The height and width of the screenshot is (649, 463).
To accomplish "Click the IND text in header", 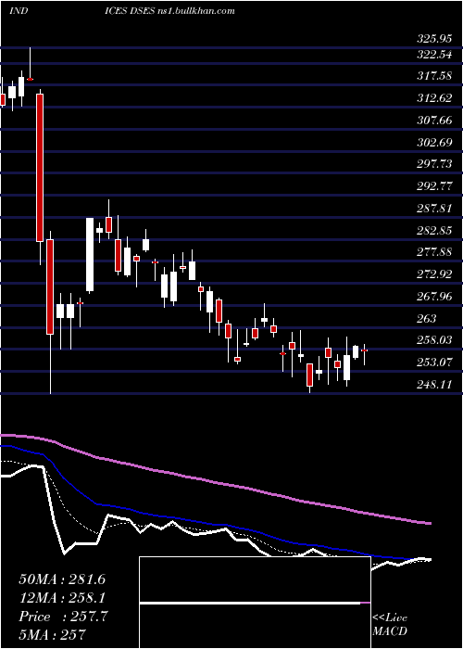I will pyautogui.click(x=19, y=11).
